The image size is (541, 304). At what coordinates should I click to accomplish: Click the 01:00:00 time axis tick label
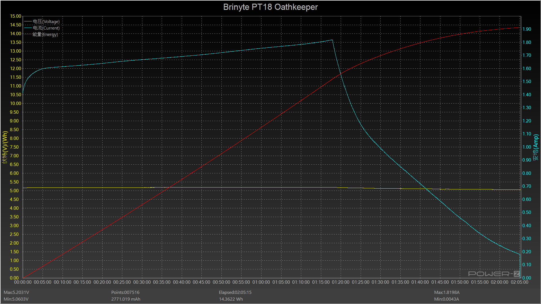(261, 282)
